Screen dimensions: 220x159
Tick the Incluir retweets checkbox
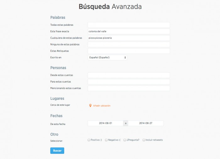click(x=144, y=140)
